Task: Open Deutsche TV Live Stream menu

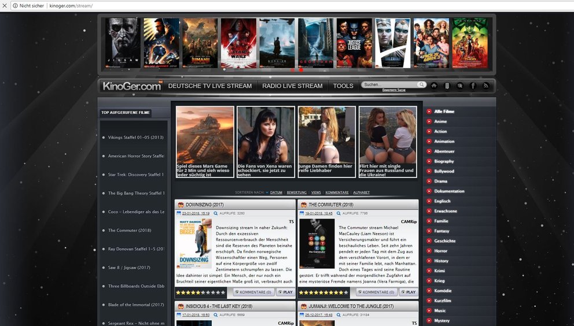Action: tap(210, 86)
